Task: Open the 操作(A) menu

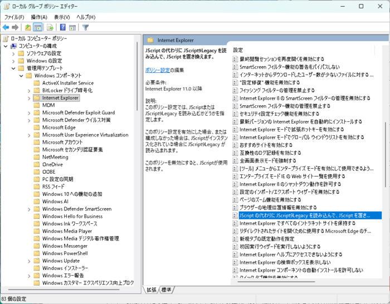Action: coord(39,17)
